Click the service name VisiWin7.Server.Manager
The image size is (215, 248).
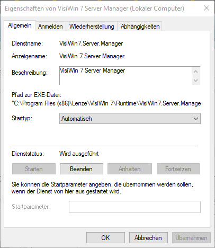pos(91,43)
